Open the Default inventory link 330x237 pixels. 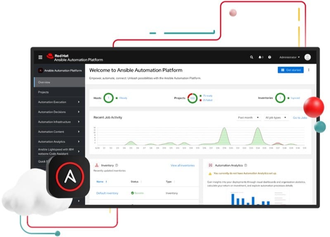point(107,193)
